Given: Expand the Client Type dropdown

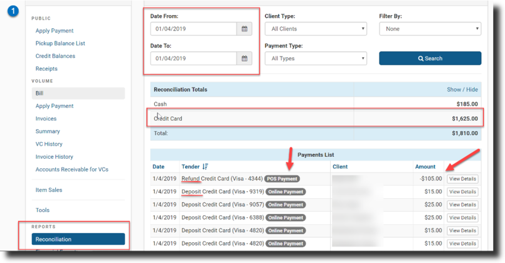Looking at the screenshot, I should [x=316, y=29].
